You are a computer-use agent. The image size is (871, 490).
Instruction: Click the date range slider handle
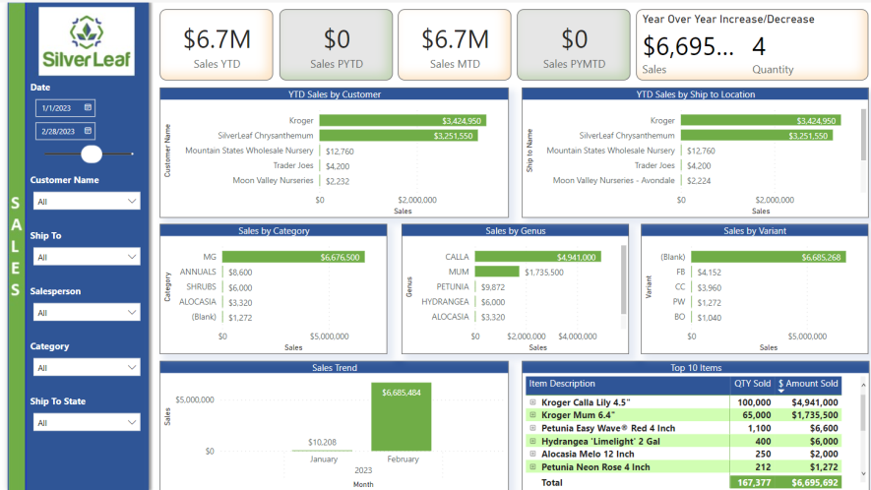coord(92,153)
